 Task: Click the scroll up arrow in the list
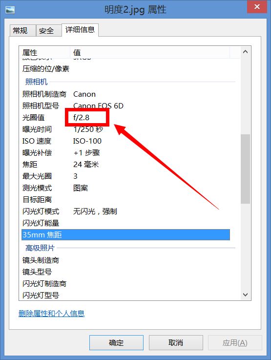[x=245, y=52]
